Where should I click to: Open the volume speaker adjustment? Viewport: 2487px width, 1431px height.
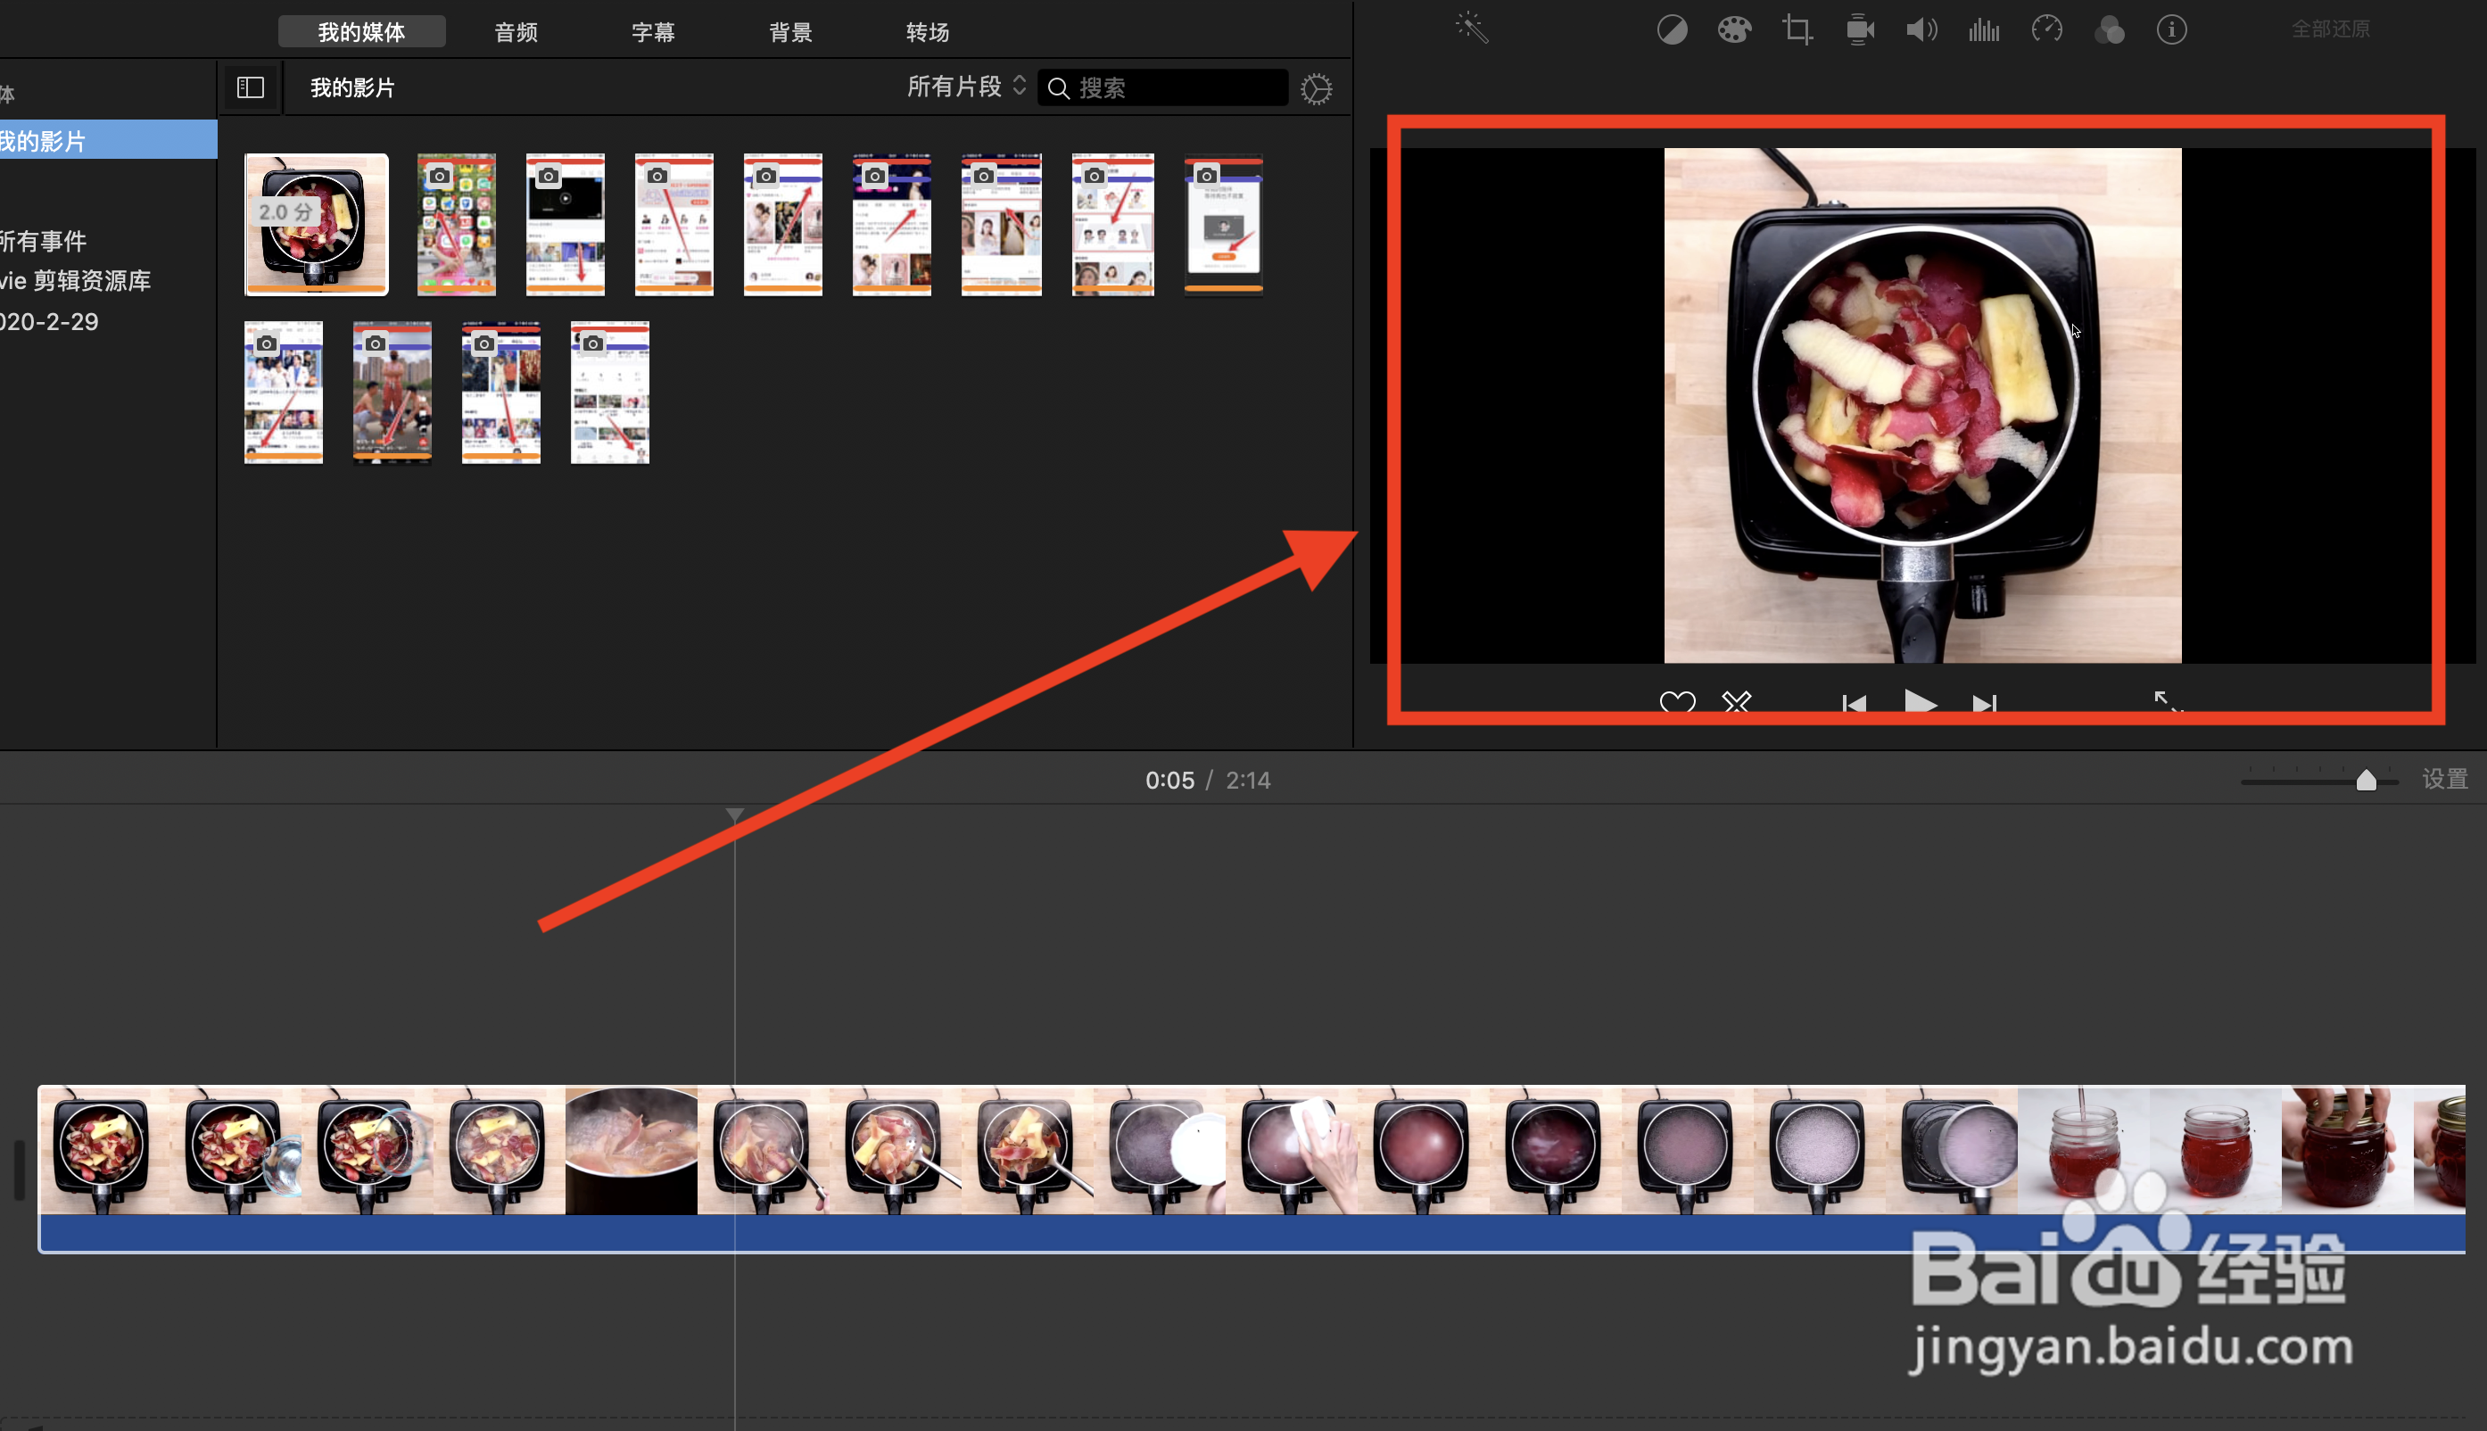pos(1922,30)
